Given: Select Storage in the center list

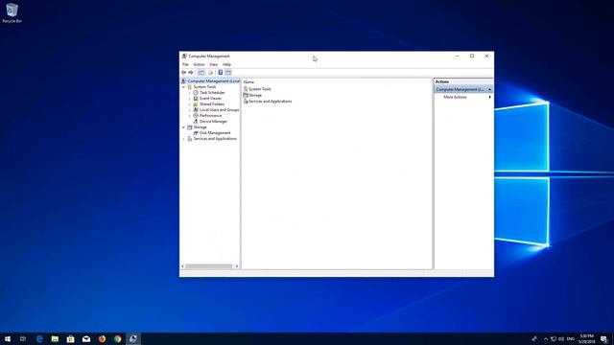Looking at the screenshot, I should point(252,95).
